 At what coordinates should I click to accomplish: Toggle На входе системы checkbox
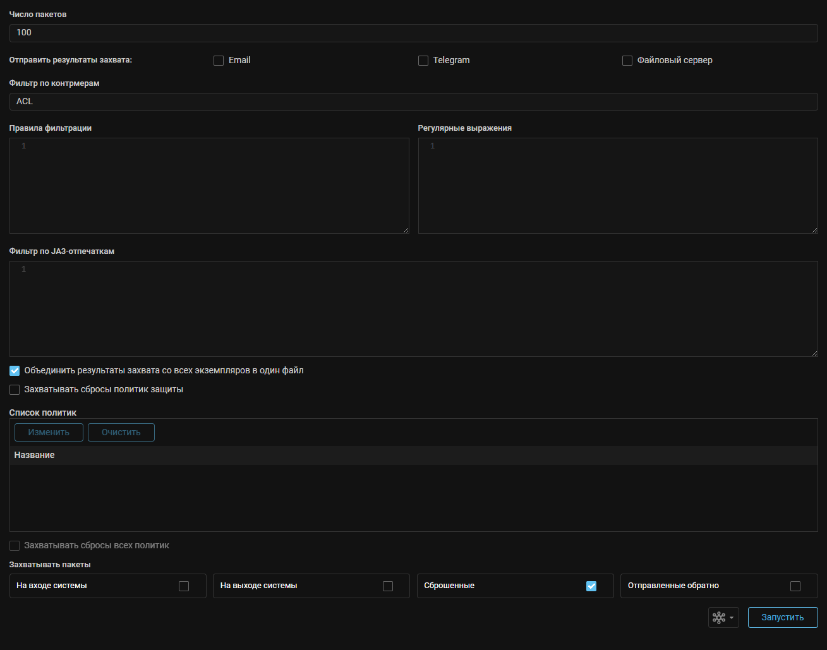coord(184,586)
